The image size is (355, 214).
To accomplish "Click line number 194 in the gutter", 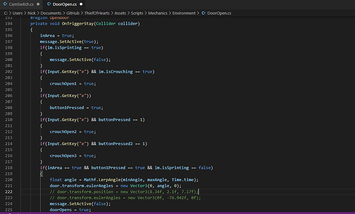I will tap(9, 23).
